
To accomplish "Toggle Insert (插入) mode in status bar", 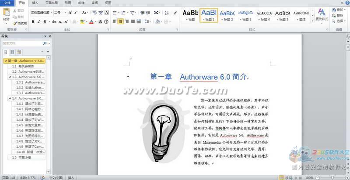I will pyautogui.click(x=71, y=178).
